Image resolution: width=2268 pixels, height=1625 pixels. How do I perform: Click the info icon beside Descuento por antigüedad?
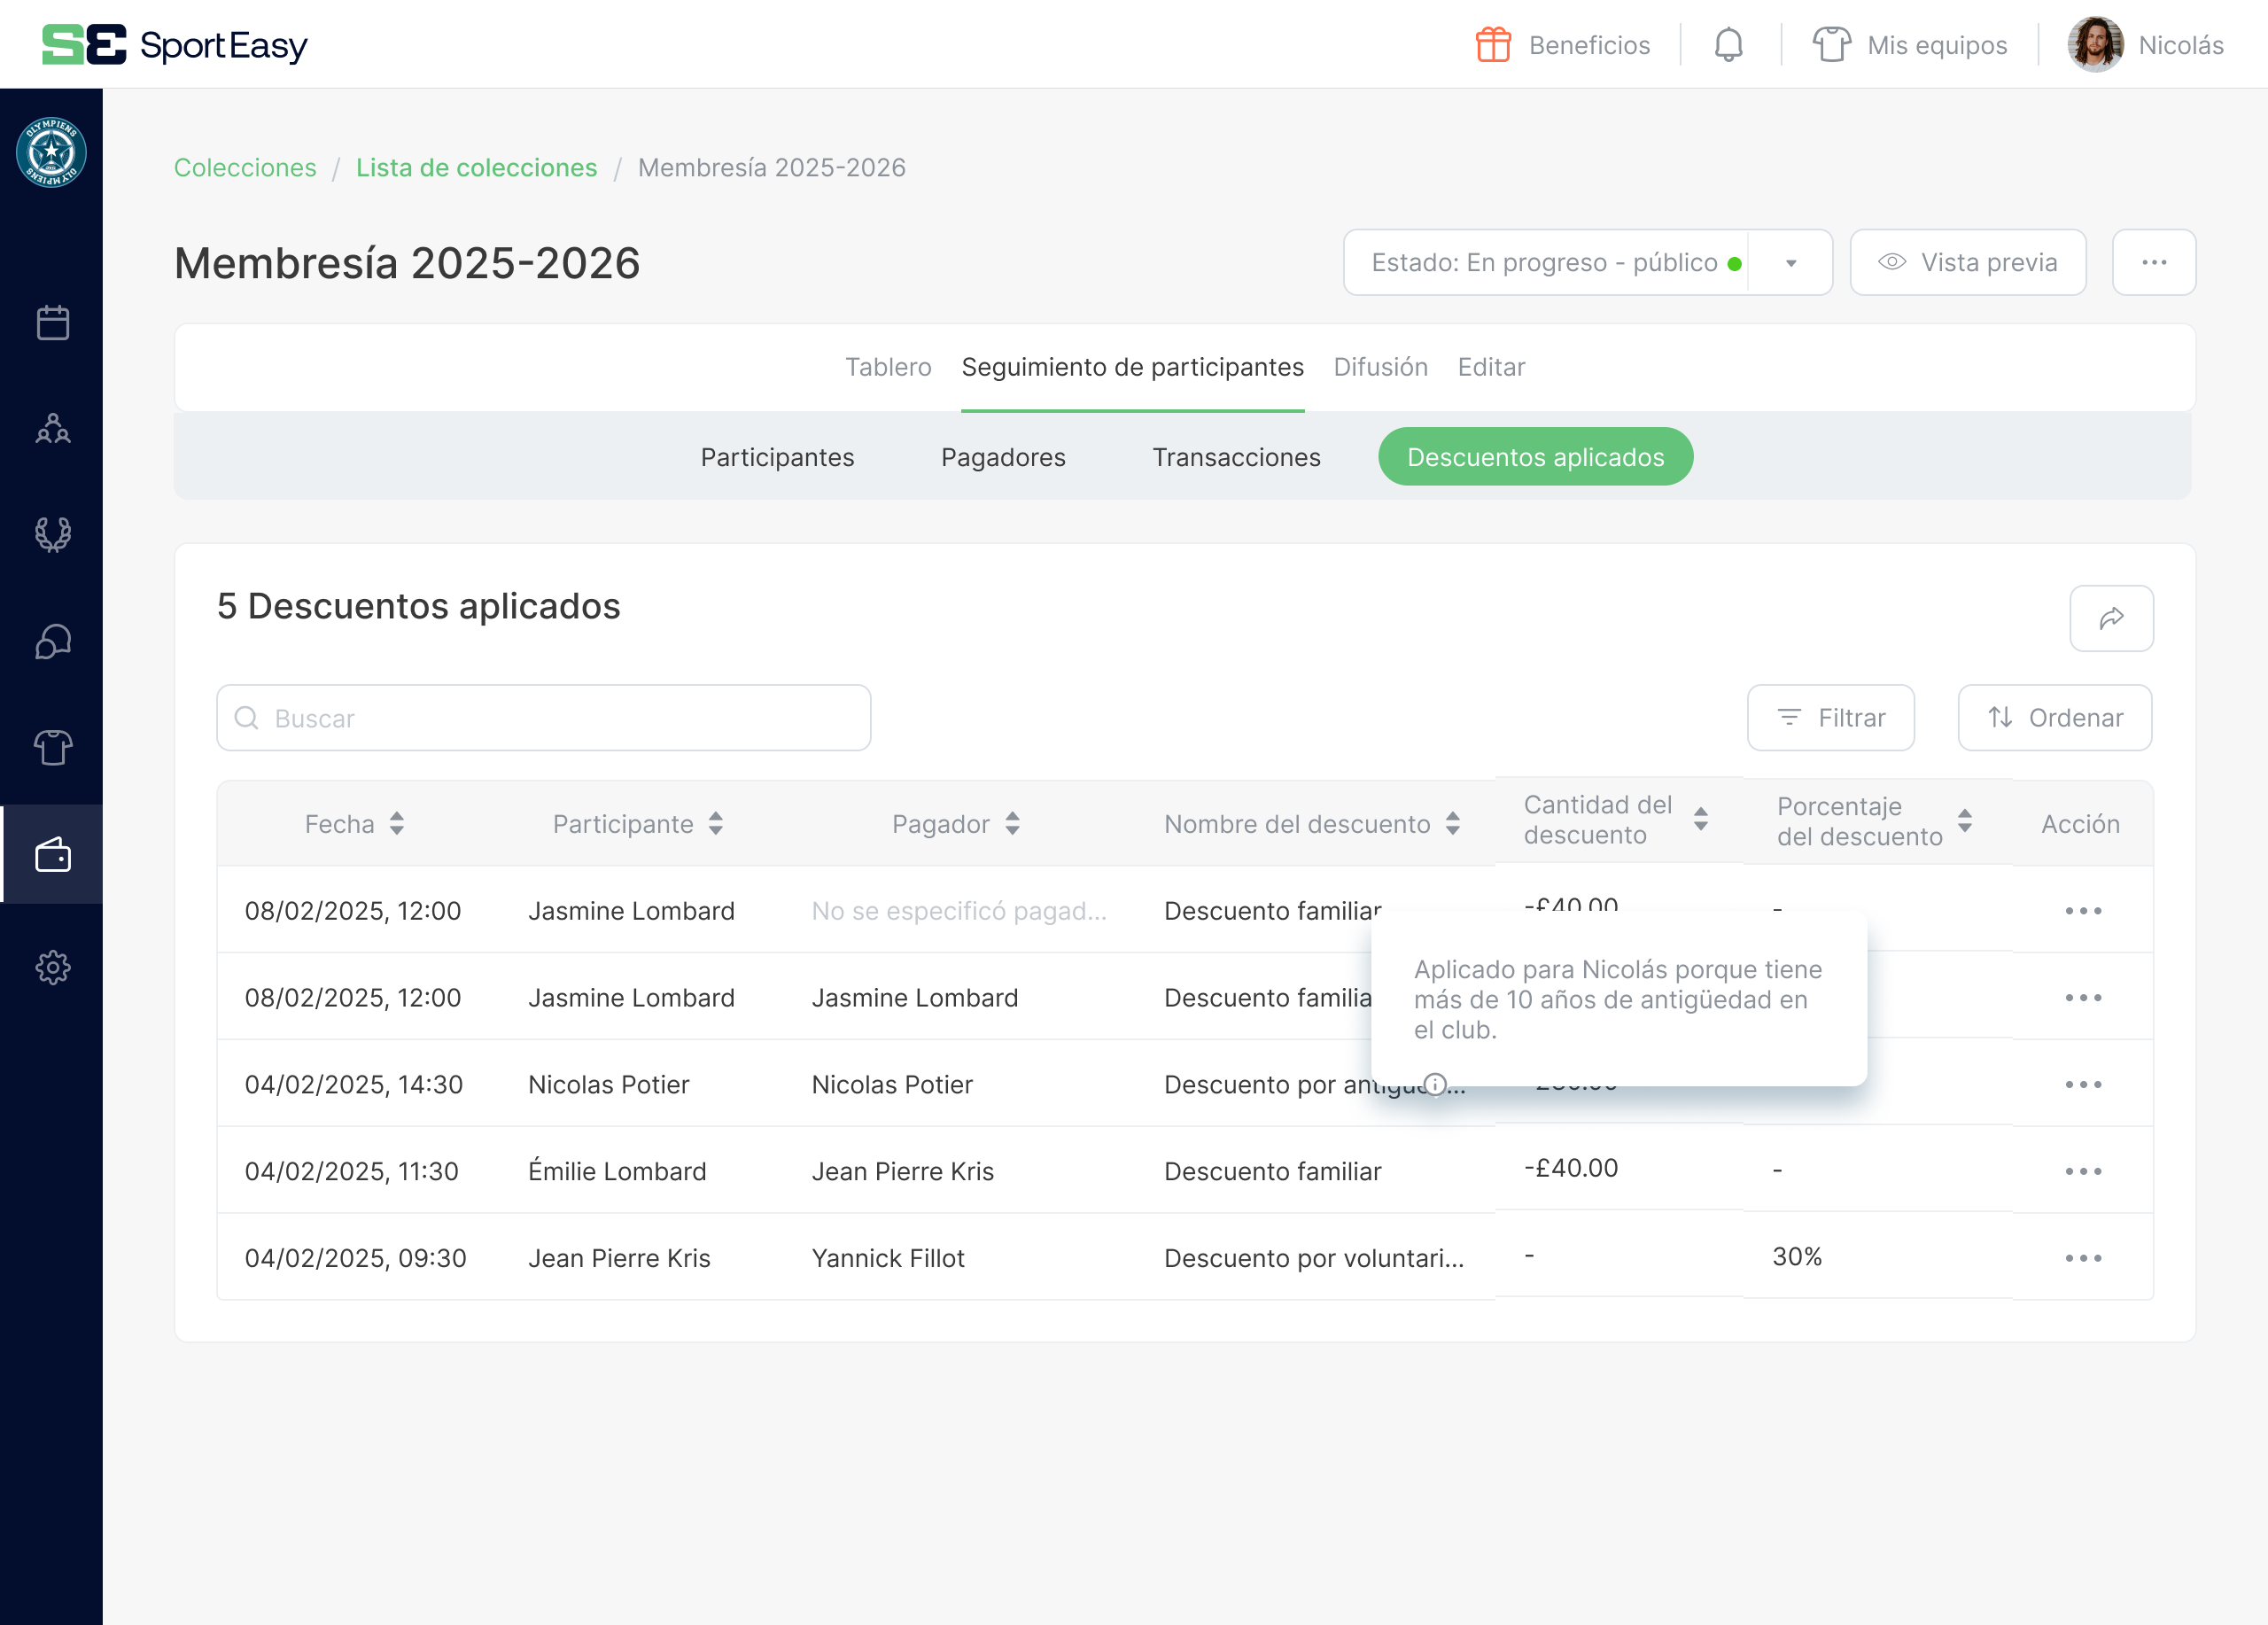click(x=1435, y=1084)
